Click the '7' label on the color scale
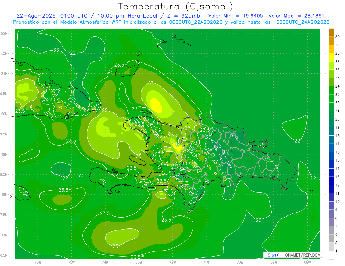Image resolution: width=345 pixels, height=266 pixels. click(337, 226)
